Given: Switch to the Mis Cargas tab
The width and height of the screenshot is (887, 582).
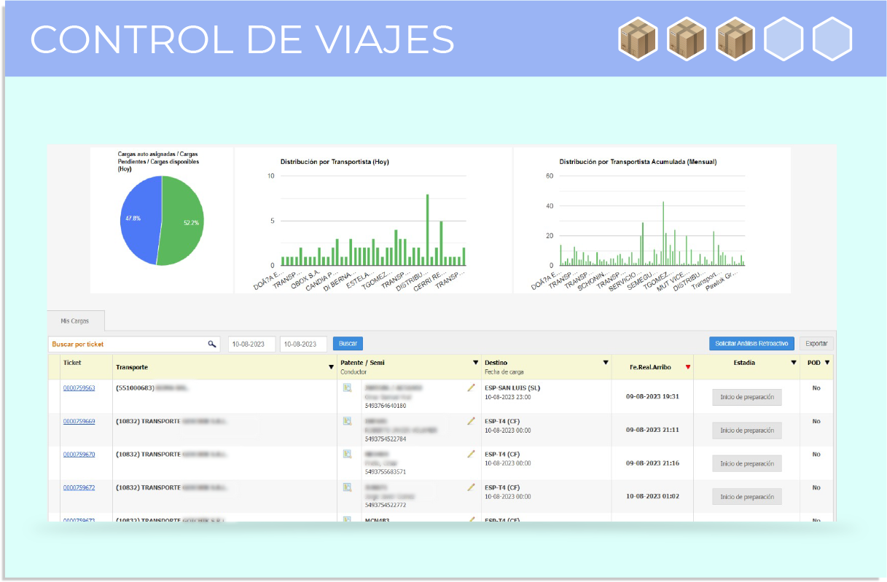Looking at the screenshot, I should coord(77,321).
